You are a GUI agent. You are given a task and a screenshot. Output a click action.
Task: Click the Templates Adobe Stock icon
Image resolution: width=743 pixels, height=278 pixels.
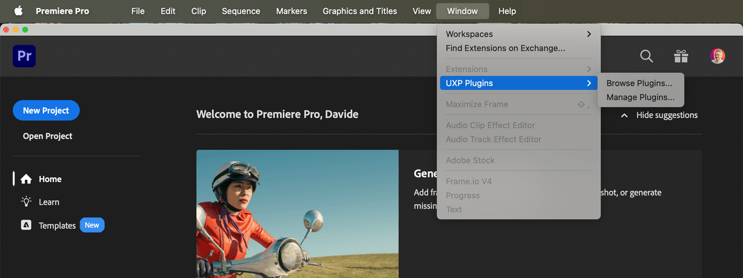click(x=26, y=225)
